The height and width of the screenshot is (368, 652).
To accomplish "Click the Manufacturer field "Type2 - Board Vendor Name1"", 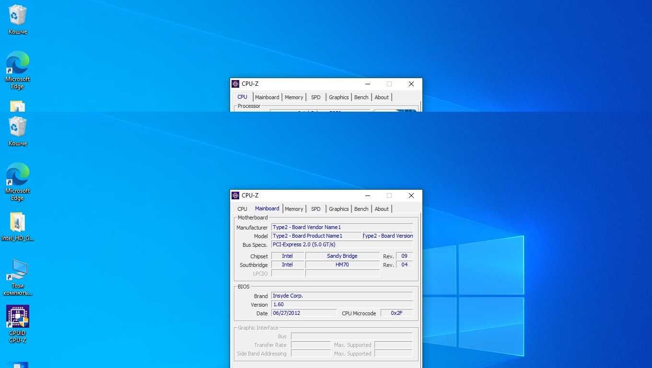I will pos(342,227).
